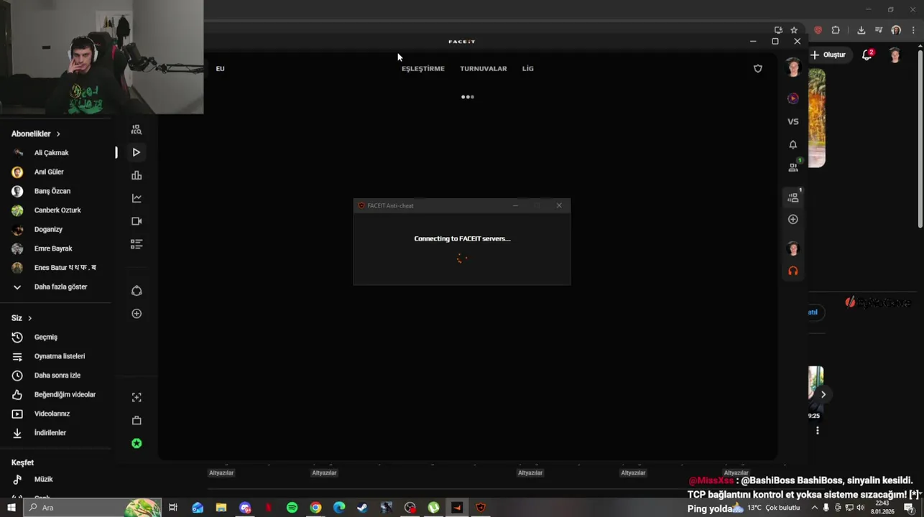Screen dimensions: 924x517
Task: Select the Play icon in FACEIT sidebar
Action: pyautogui.click(x=137, y=152)
